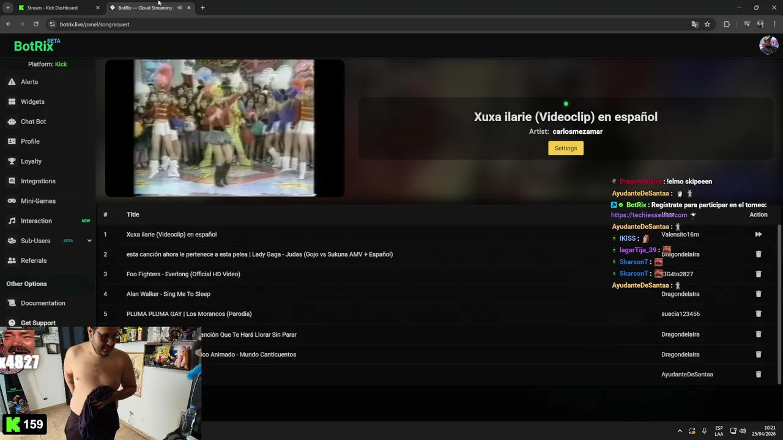Go to Profile in sidebar
The width and height of the screenshot is (783, 440).
[x=30, y=141]
